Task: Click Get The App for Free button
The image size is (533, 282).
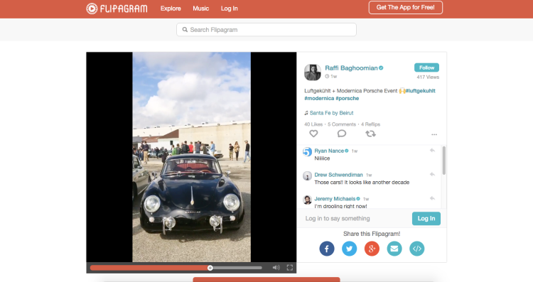Action: tap(406, 8)
